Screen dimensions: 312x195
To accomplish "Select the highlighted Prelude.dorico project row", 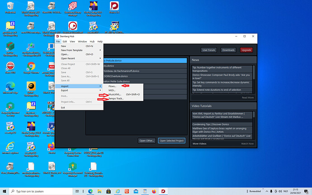I will tap(145, 61).
